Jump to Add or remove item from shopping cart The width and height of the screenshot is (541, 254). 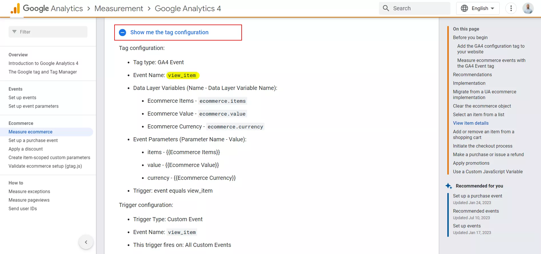pyautogui.click(x=484, y=134)
